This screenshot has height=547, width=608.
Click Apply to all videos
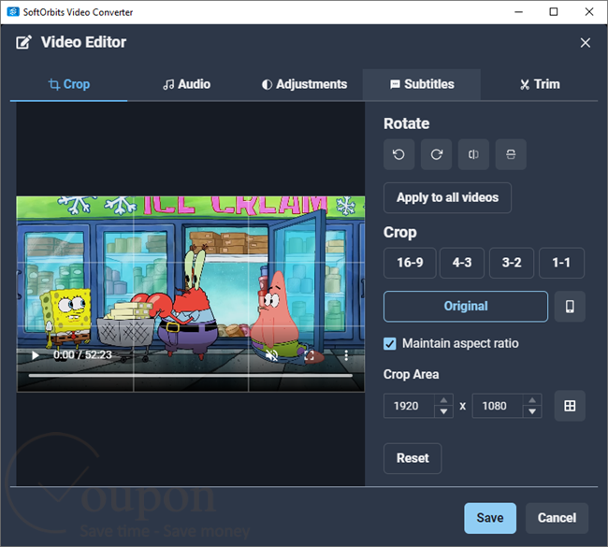[x=447, y=197]
